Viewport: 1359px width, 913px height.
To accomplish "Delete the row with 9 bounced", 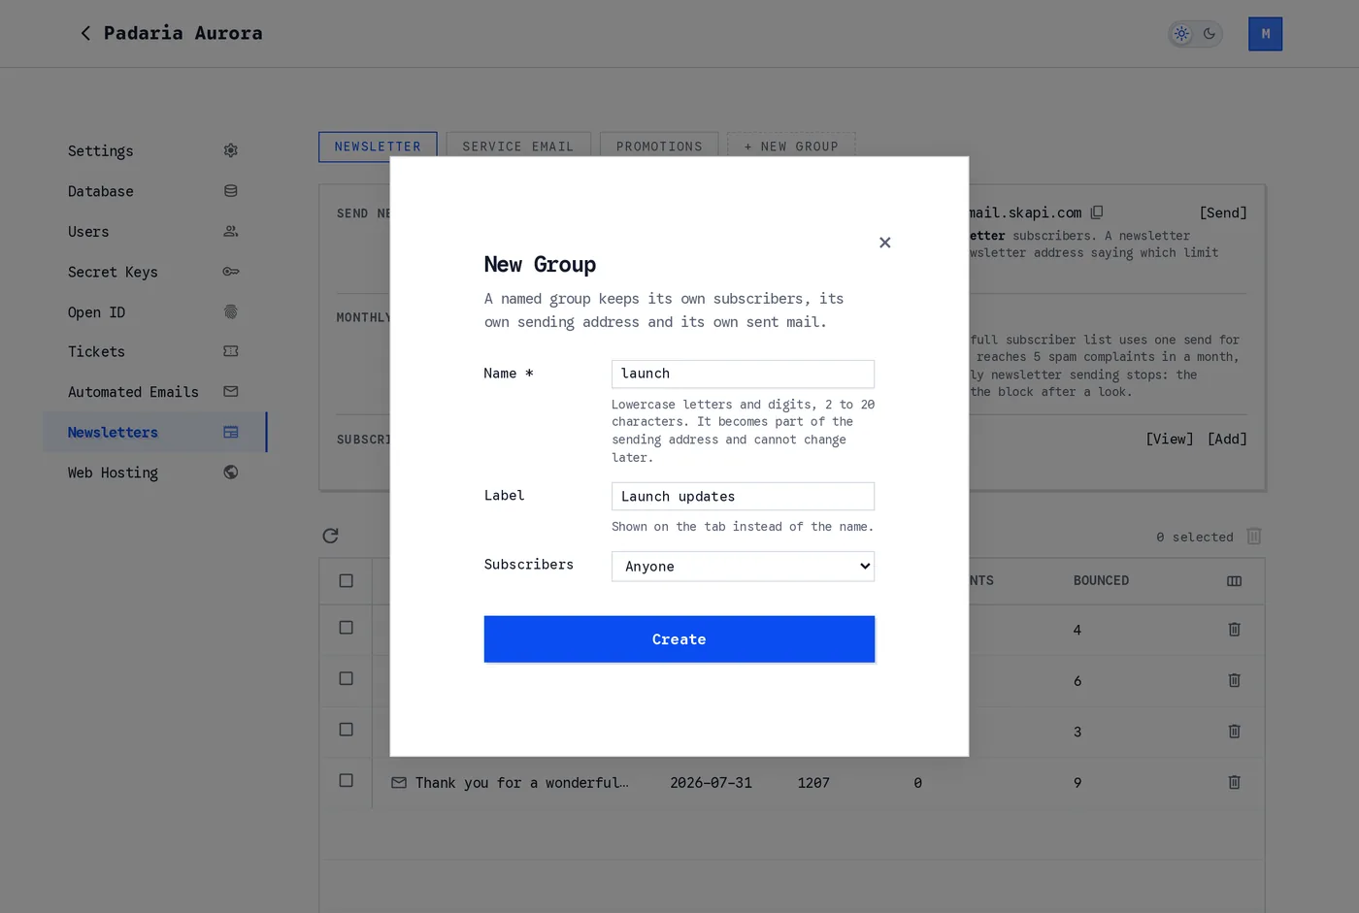I will (1235, 782).
